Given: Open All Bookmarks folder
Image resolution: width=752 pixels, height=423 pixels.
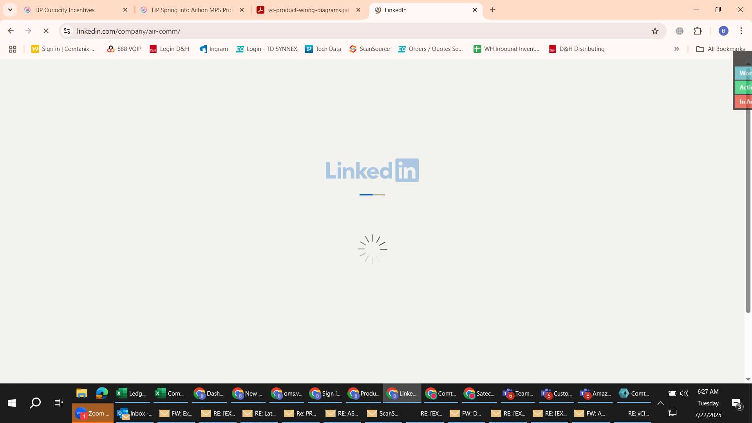Looking at the screenshot, I should click(721, 49).
